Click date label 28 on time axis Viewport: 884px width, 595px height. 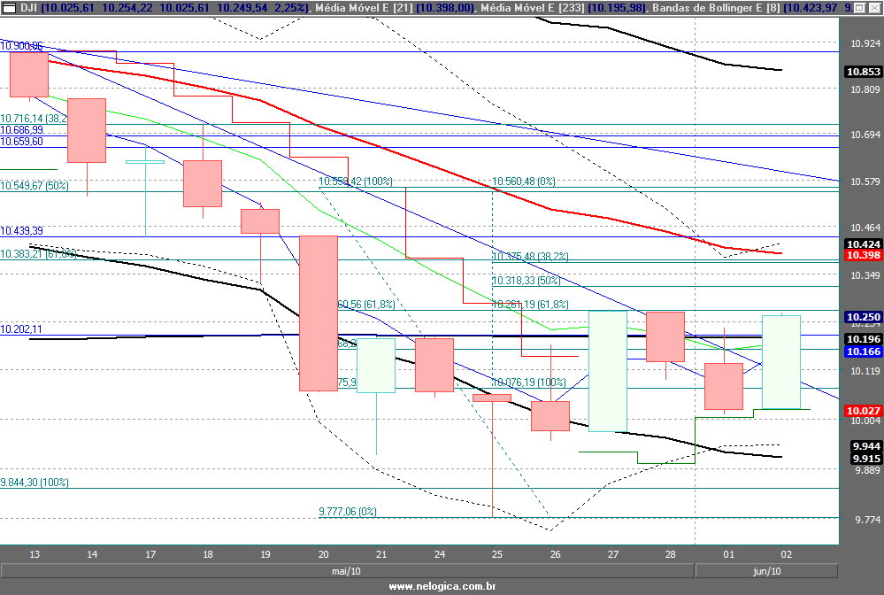click(671, 554)
